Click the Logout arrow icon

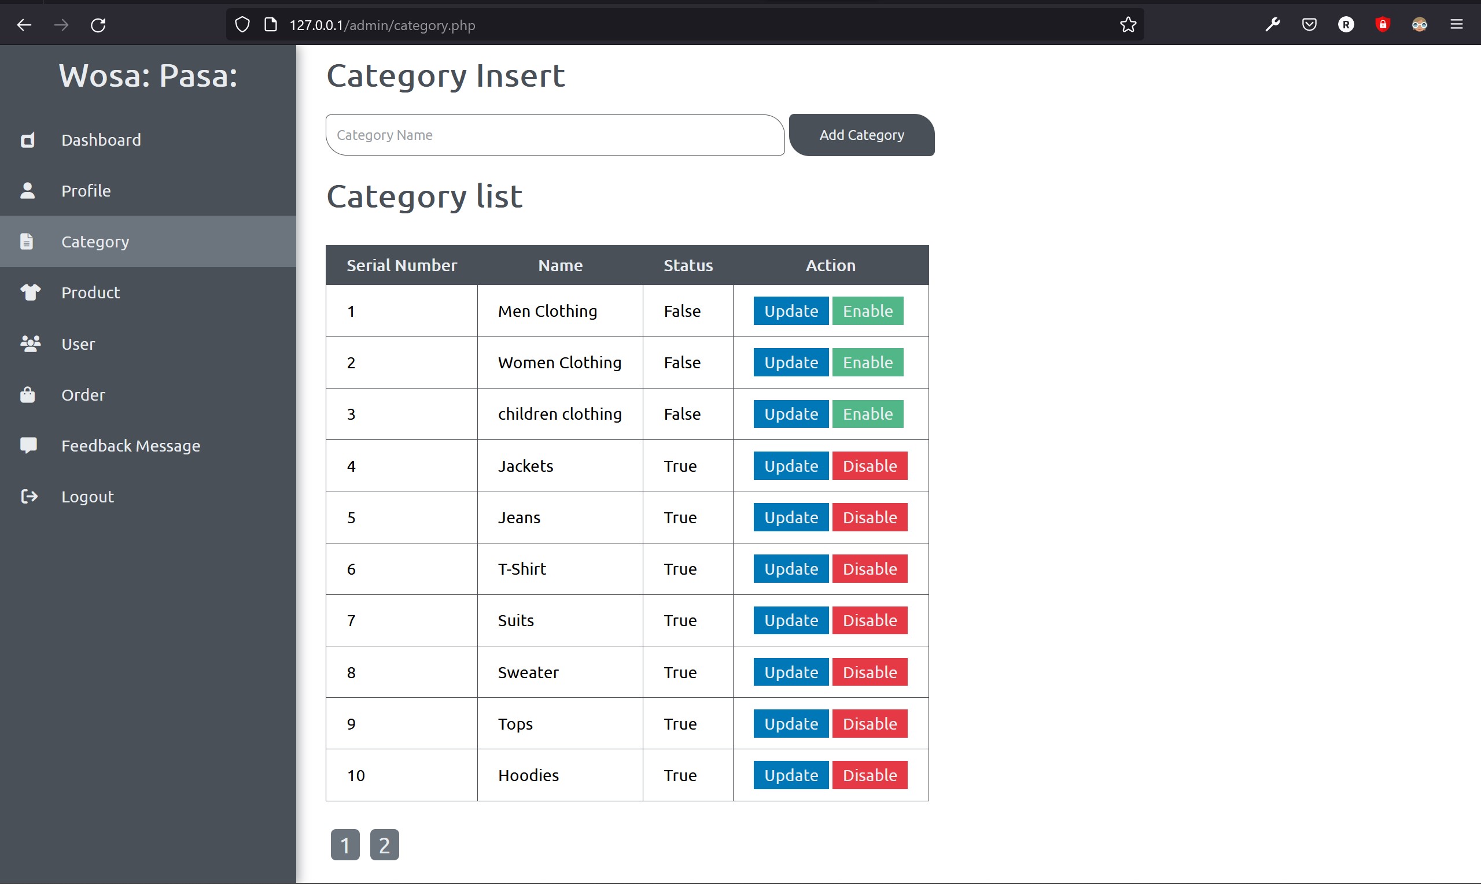coord(28,496)
